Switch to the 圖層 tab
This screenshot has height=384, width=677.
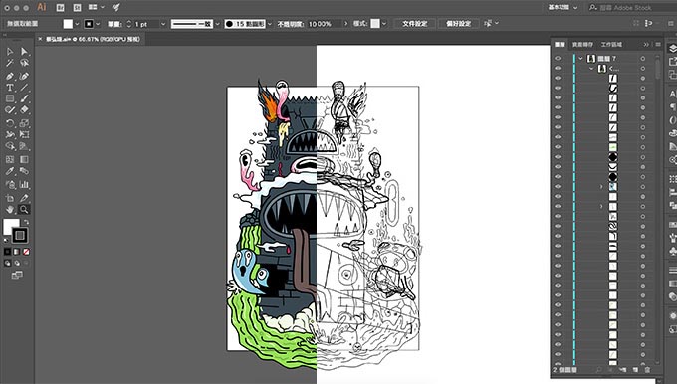(560, 45)
